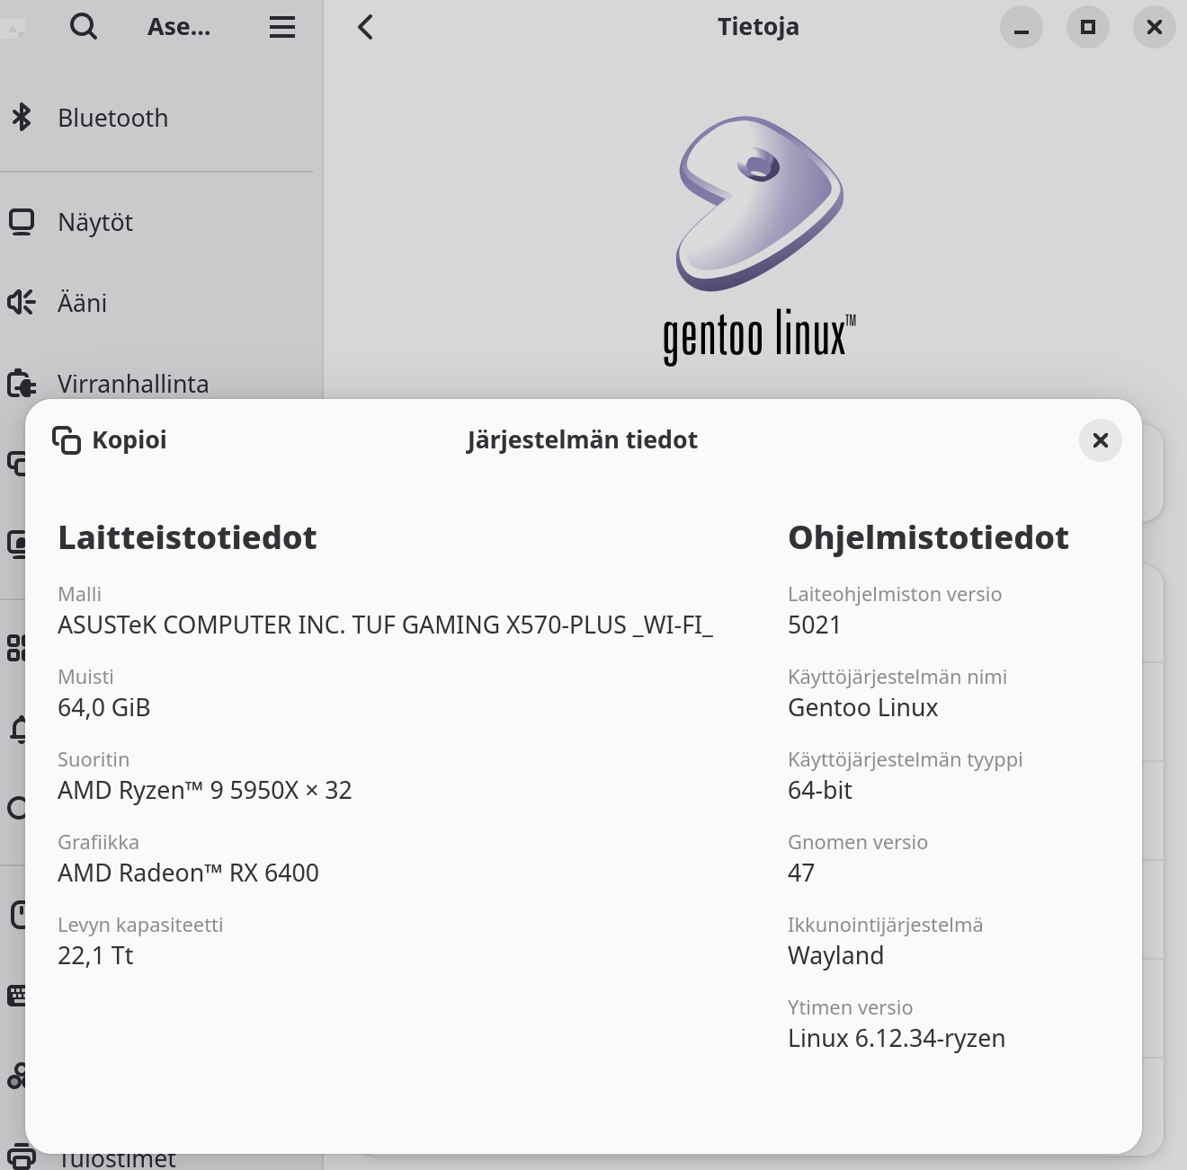This screenshot has width=1187, height=1170.
Task: Click the Järjestelmän tiedot dialog title
Action: click(582, 440)
